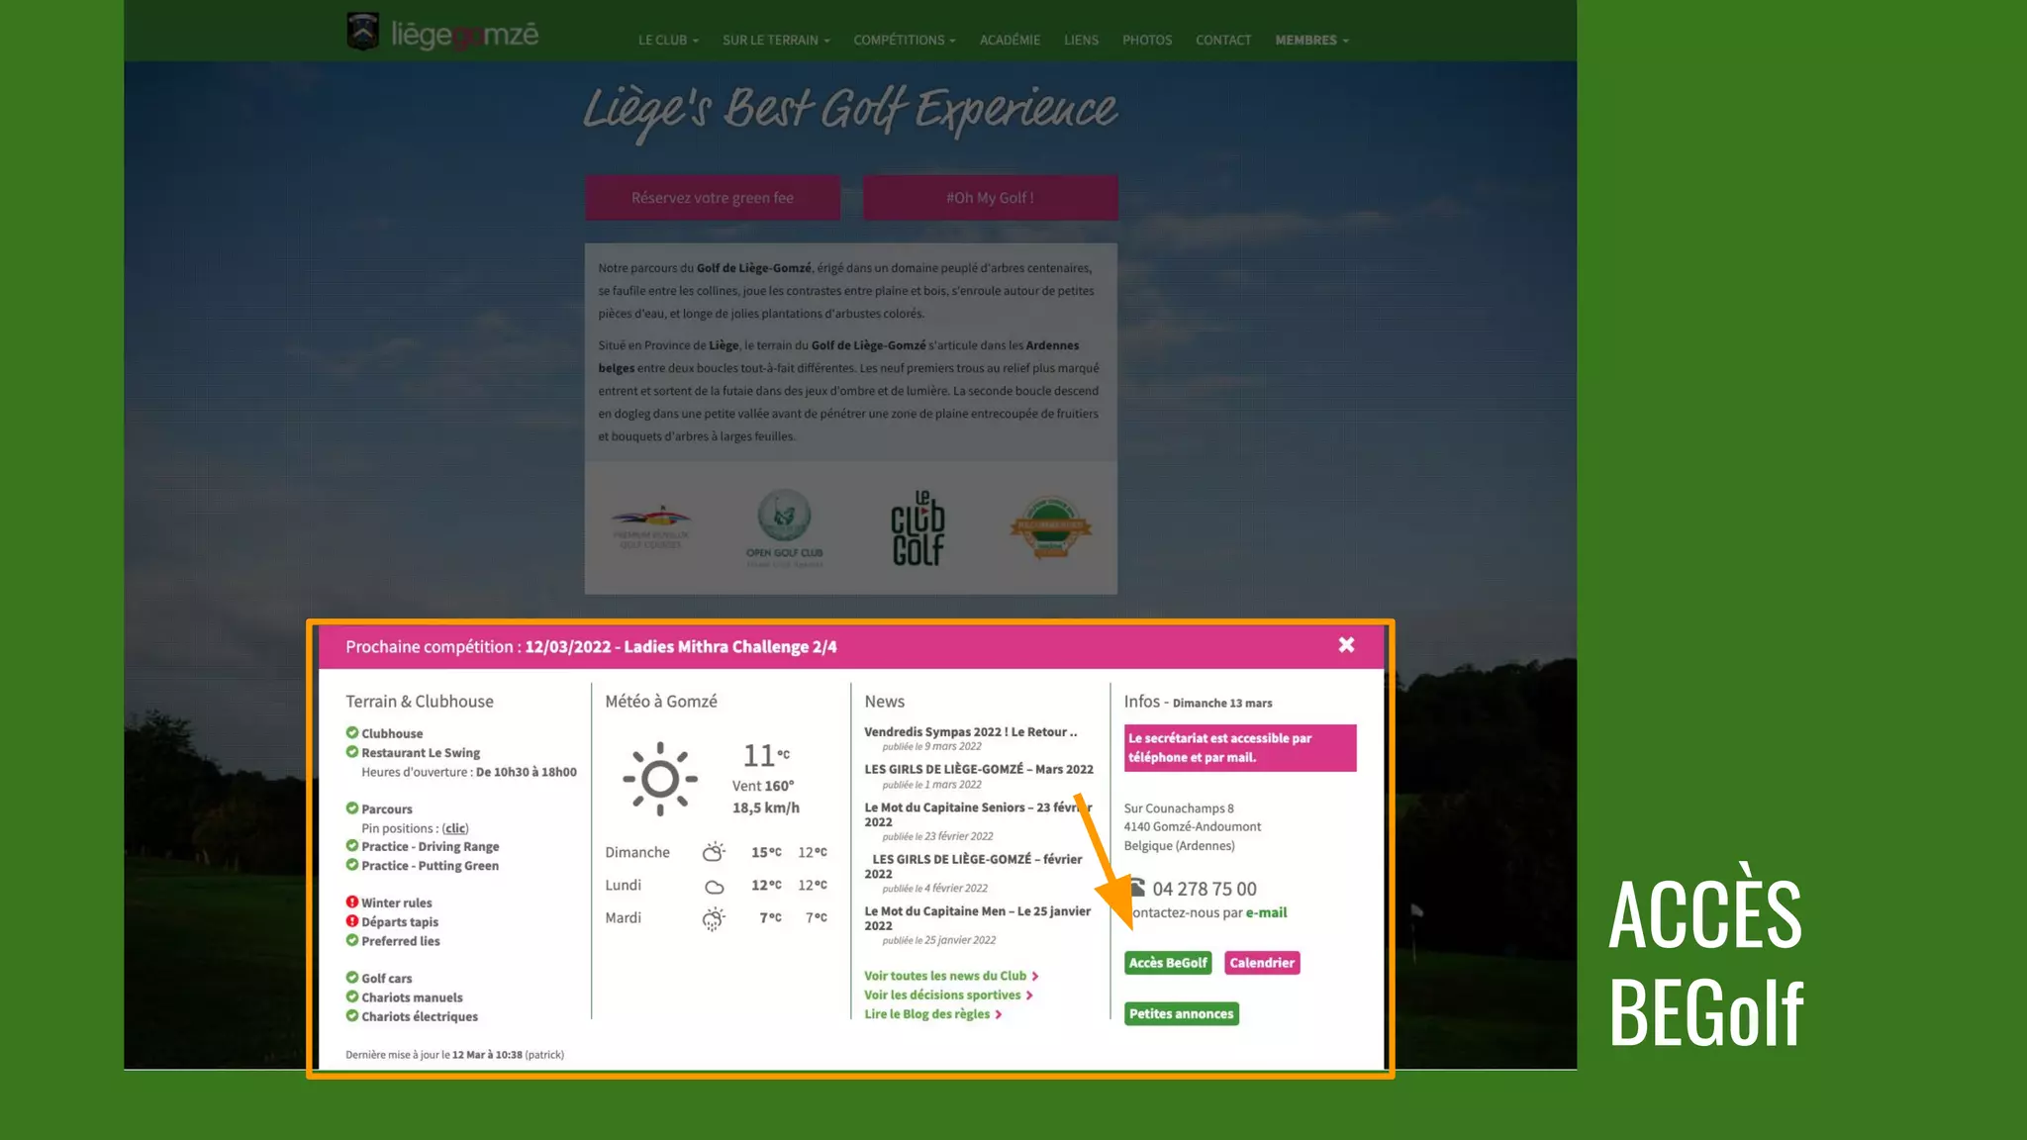Open the Pin positions clic link
2027x1140 pixels.
tap(455, 828)
